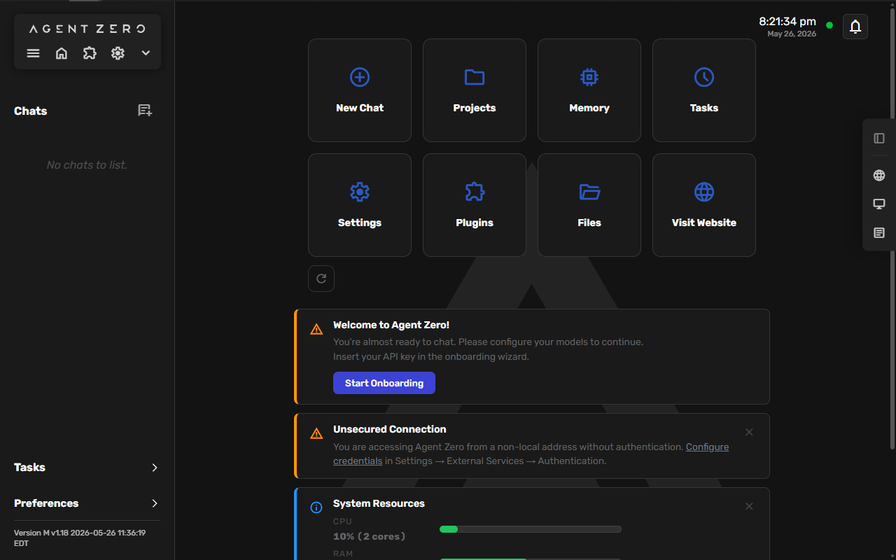Toggle the side panel layout icon
This screenshot has height=560, width=896.
tap(879, 139)
